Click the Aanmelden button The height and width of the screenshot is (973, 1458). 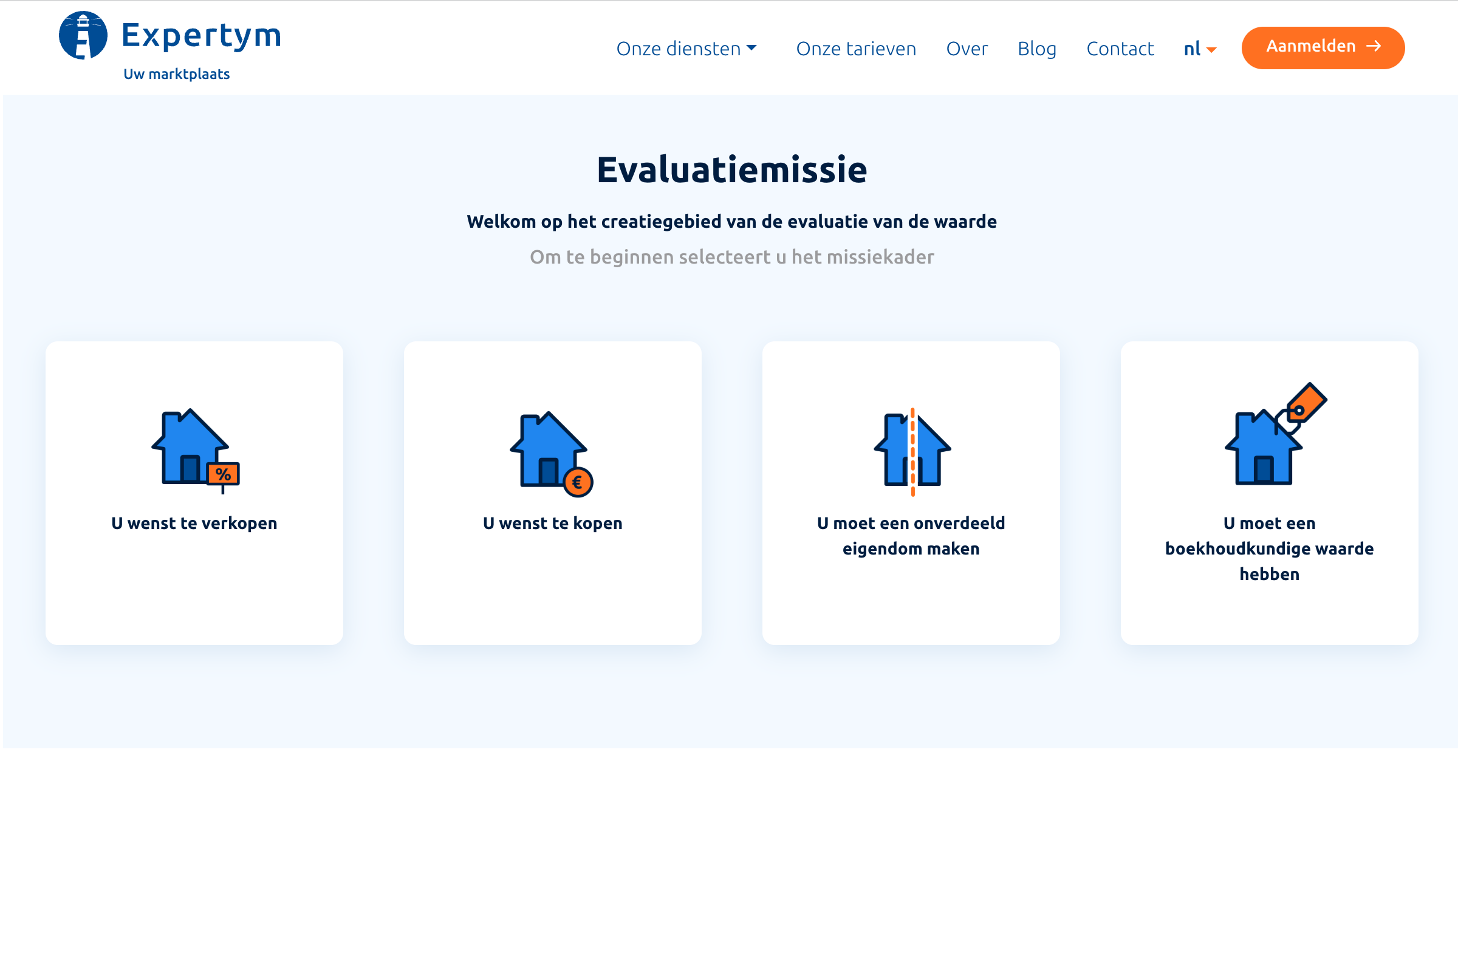(x=1323, y=47)
